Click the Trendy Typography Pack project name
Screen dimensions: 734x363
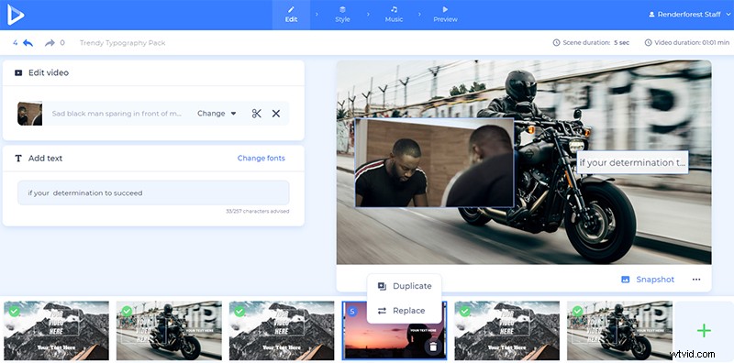[x=123, y=43]
